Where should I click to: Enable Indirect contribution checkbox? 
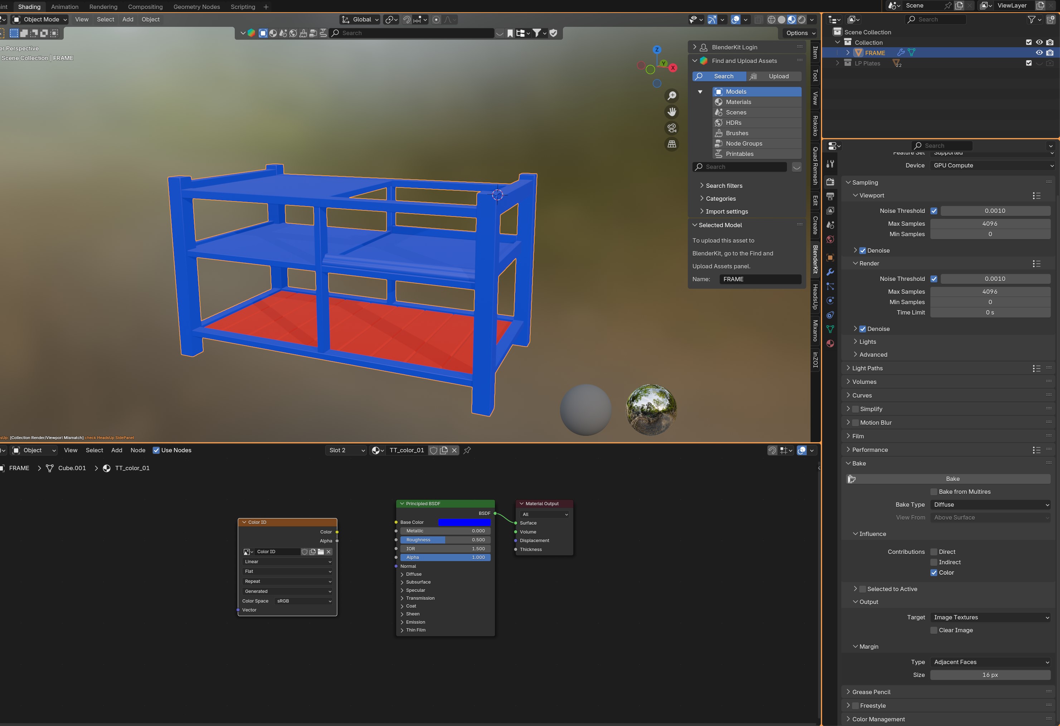tap(934, 562)
